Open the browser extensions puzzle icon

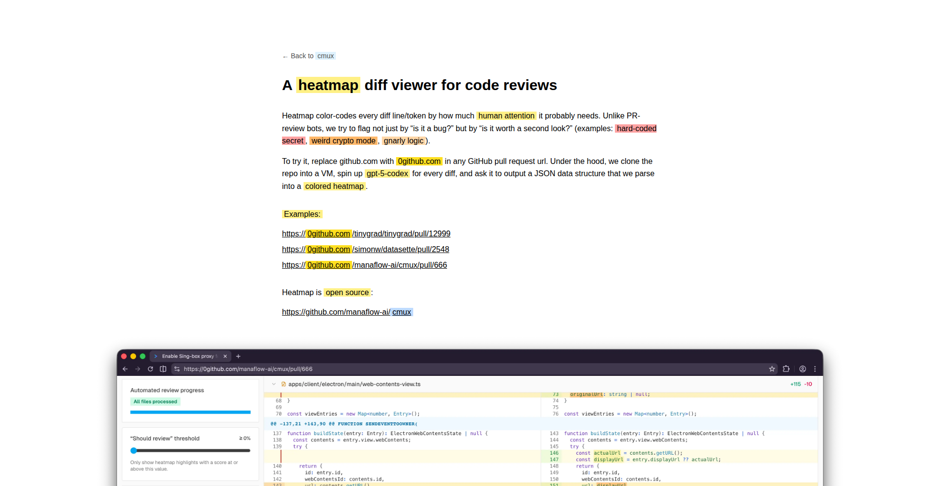point(786,369)
